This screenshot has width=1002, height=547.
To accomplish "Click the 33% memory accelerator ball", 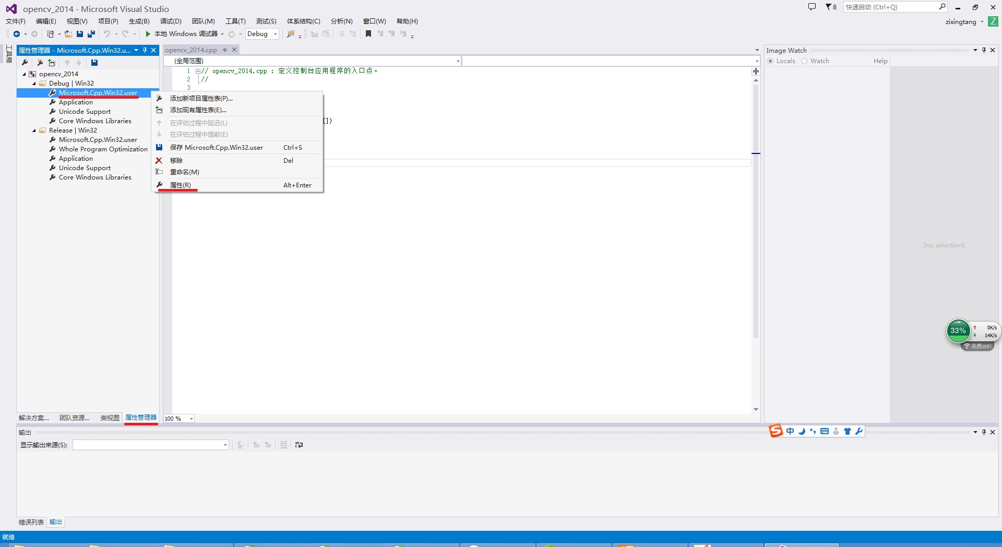I will tap(958, 330).
